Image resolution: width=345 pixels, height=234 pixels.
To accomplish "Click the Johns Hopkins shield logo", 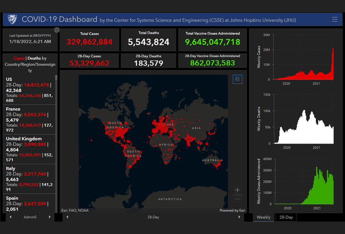I will coord(12,19).
